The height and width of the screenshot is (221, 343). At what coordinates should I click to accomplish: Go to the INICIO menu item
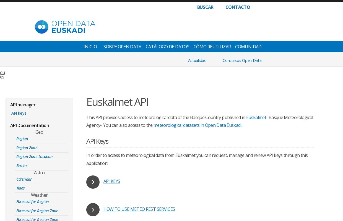pyautogui.click(x=90, y=47)
